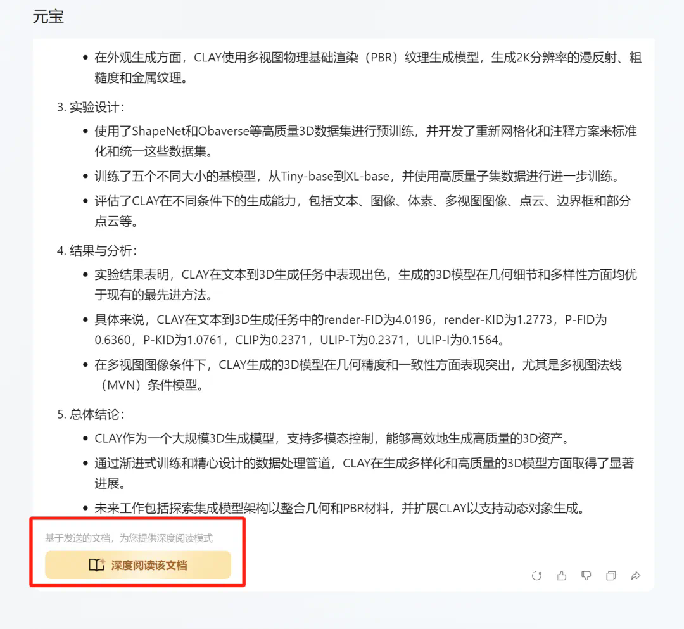
Task: Share the response with the arrow icon
Action: 636,576
